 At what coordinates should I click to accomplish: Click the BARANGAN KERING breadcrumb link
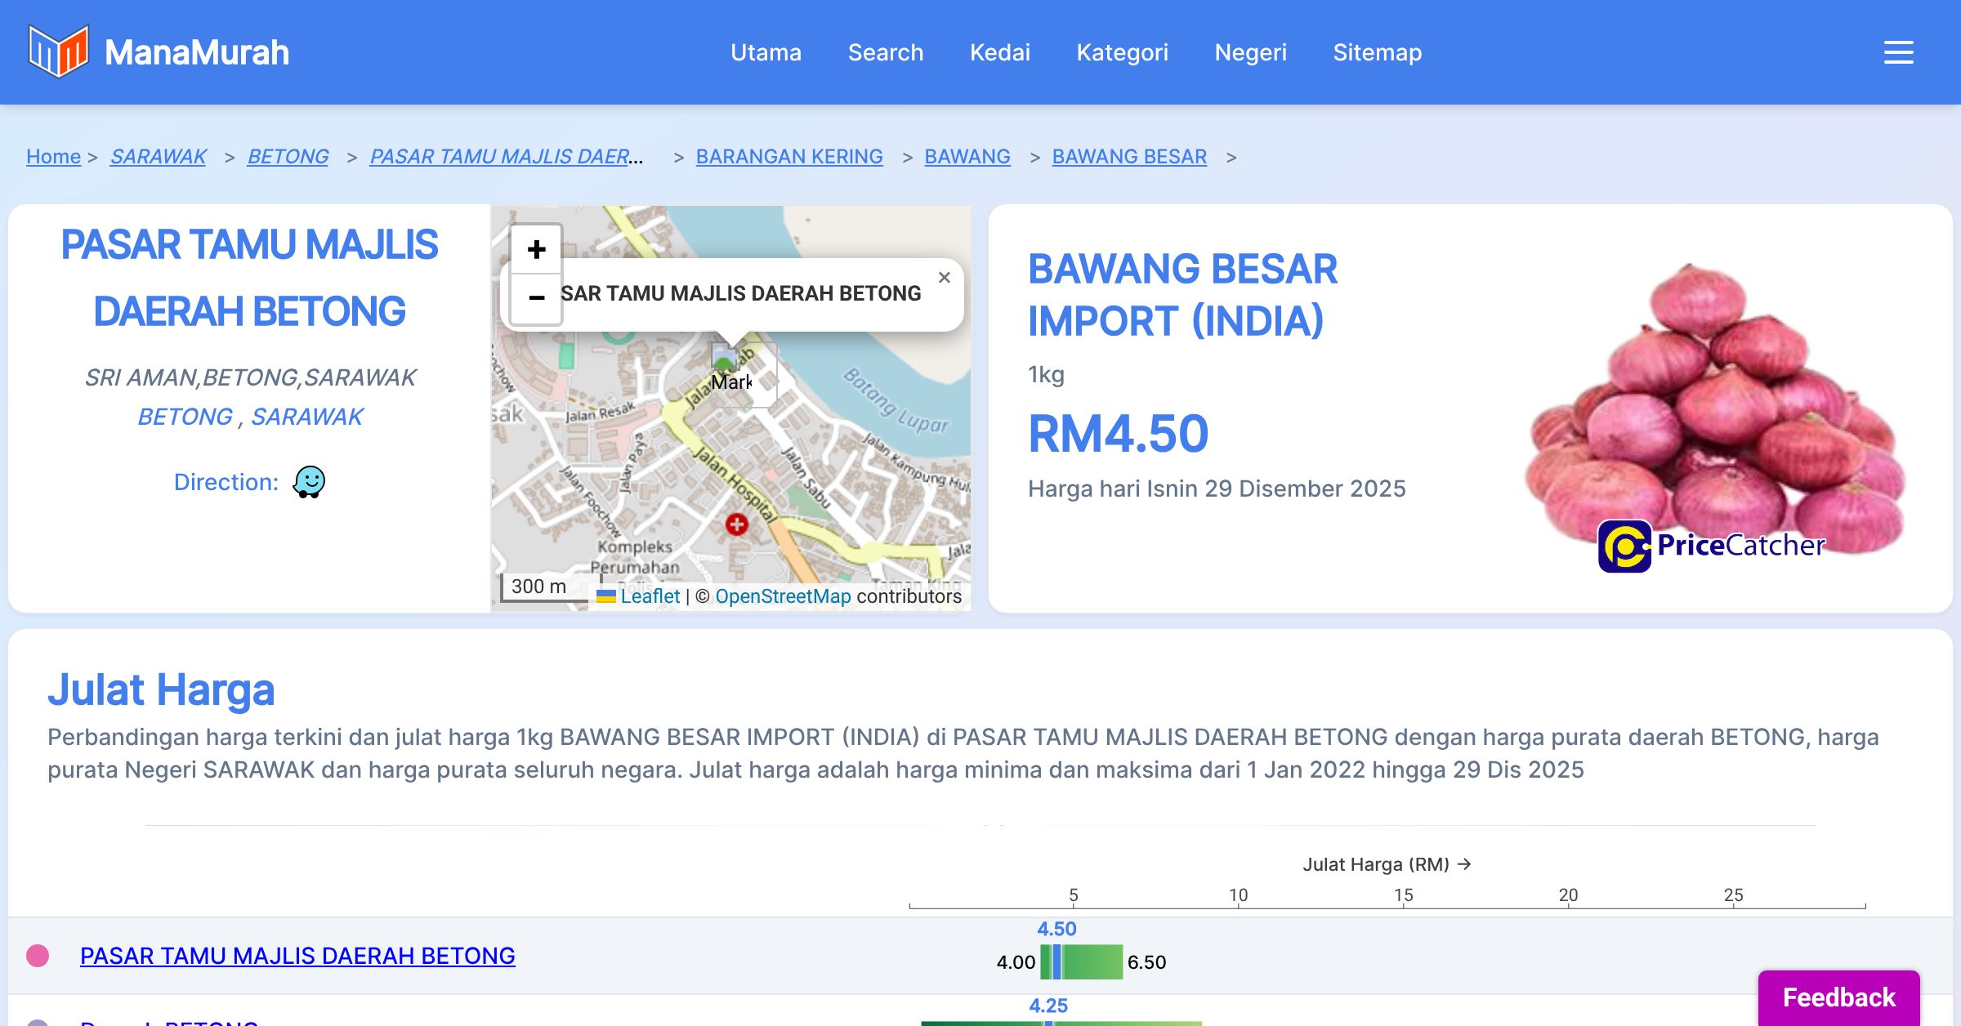click(x=788, y=156)
